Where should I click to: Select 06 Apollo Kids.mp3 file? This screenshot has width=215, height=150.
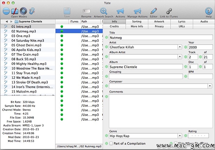tap(28, 50)
